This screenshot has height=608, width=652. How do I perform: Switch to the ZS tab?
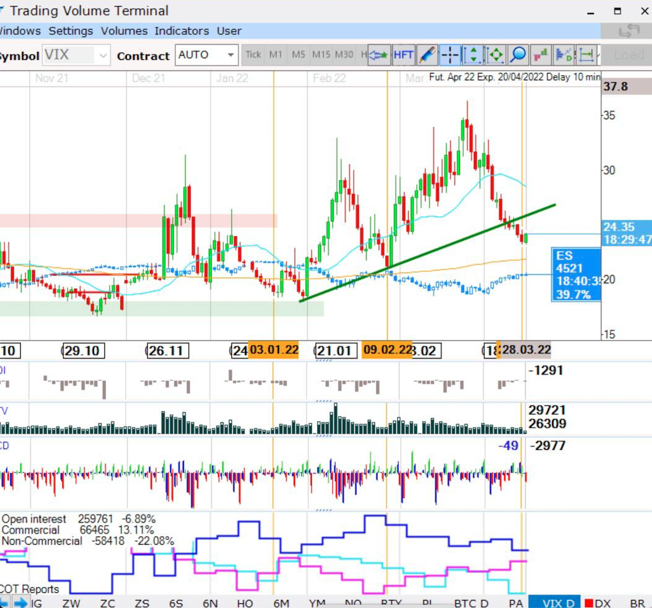coord(142,603)
